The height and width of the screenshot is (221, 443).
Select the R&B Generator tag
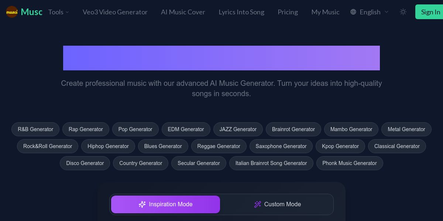35,129
